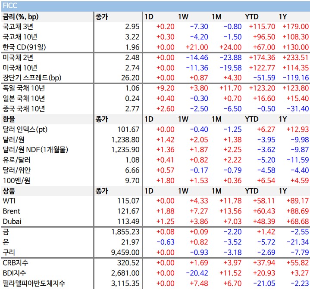Click the -31.40 China bond 1Y change
The image size is (310, 293).
pyautogui.click(x=298, y=108)
